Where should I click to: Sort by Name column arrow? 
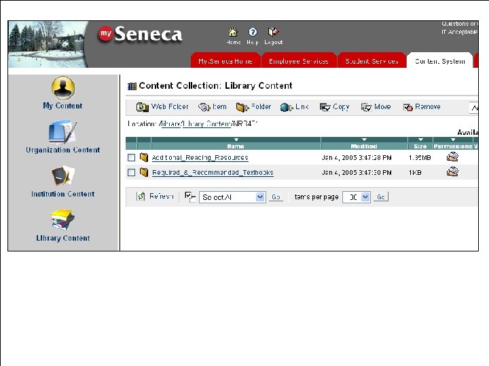point(236,140)
